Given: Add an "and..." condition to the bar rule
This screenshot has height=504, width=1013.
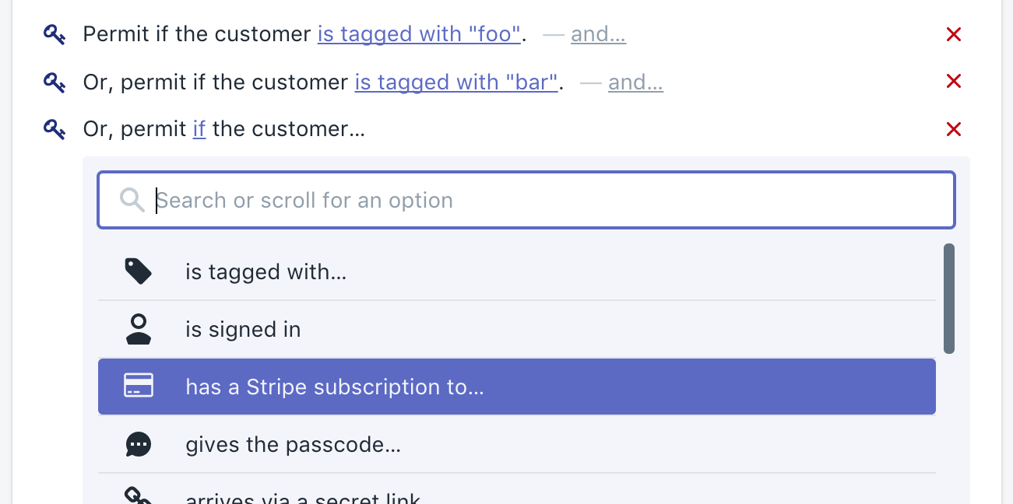Looking at the screenshot, I should [635, 82].
